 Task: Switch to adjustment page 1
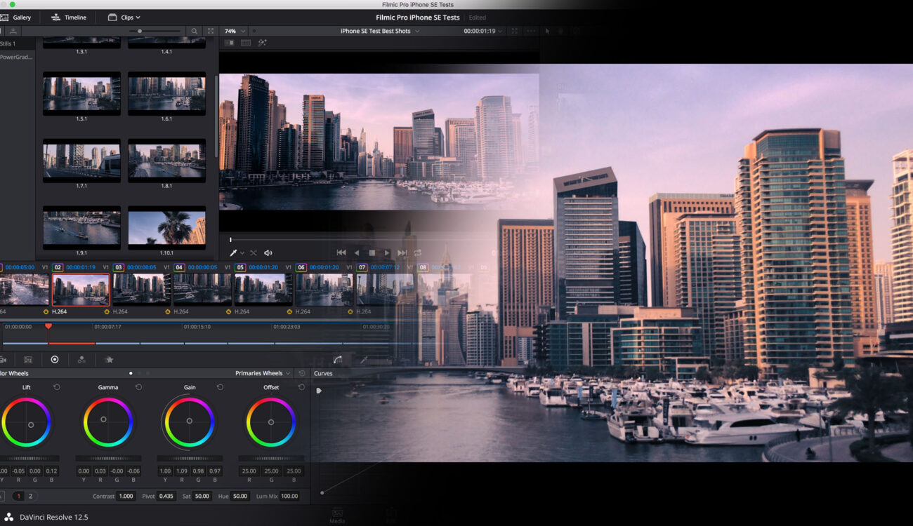pos(18,496)
